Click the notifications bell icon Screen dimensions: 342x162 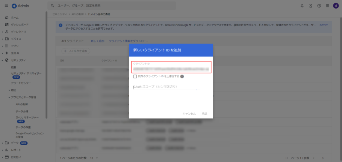coord(302,6)
